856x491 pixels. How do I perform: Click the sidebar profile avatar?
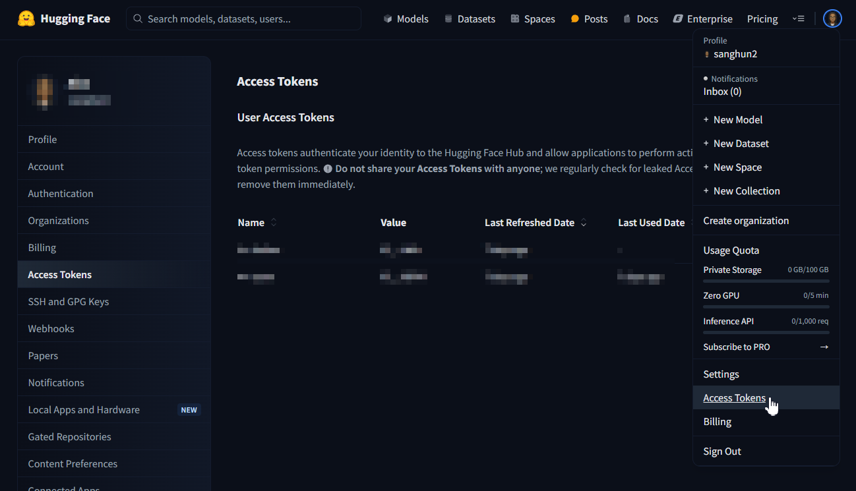click(44, 92)
